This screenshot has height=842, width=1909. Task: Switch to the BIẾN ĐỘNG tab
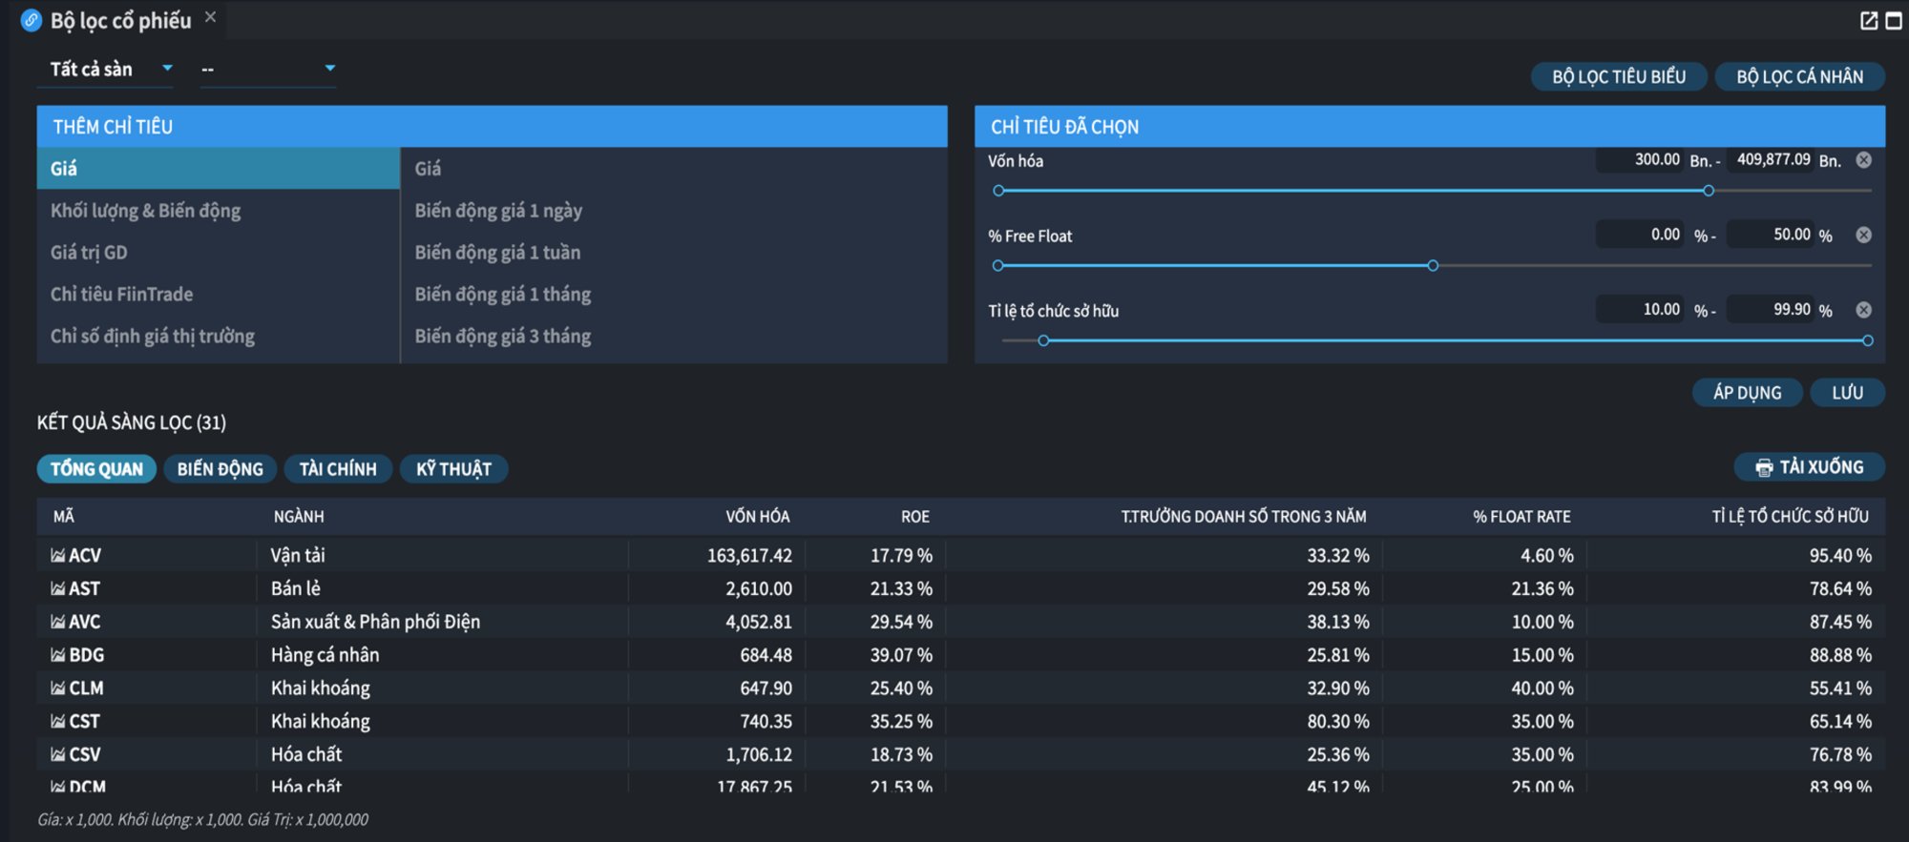[220, 469]
